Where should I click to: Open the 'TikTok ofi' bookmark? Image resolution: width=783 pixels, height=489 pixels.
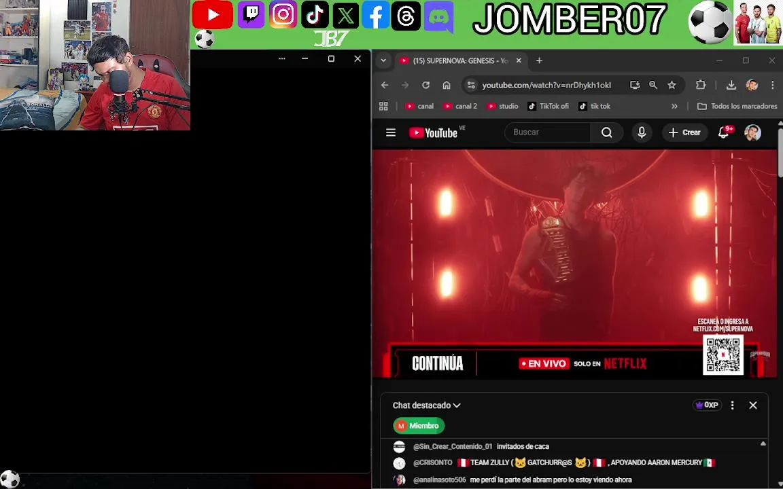pyautogui.click(x=549, y=106)
